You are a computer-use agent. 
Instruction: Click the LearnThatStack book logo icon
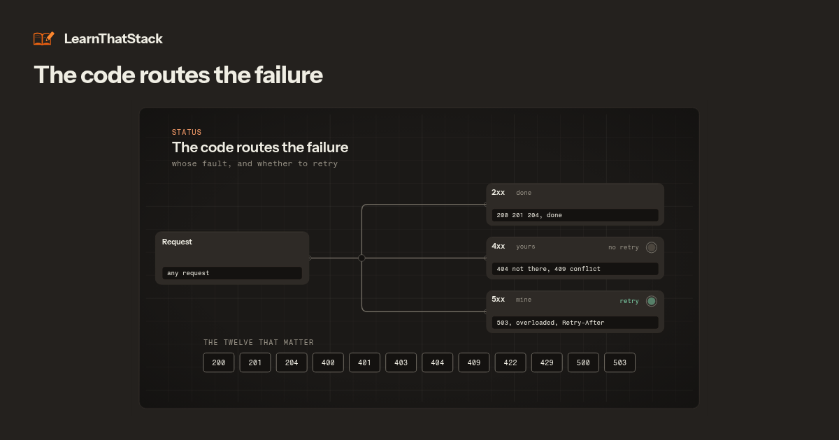[43, 38]
